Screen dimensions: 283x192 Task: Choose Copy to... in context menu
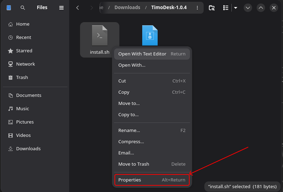point(152,114)
